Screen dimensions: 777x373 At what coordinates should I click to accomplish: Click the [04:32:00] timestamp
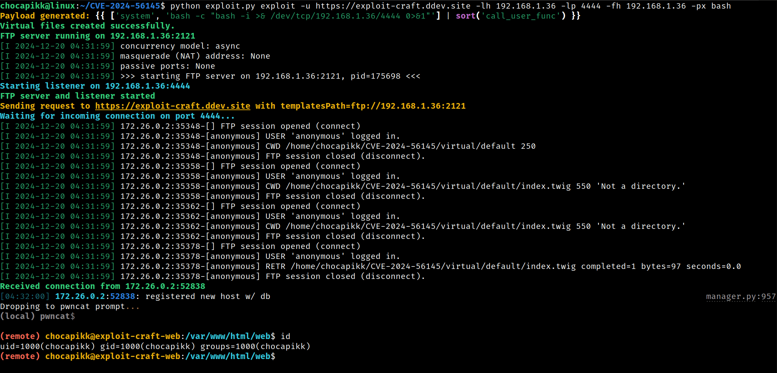[x=25, y=296]
